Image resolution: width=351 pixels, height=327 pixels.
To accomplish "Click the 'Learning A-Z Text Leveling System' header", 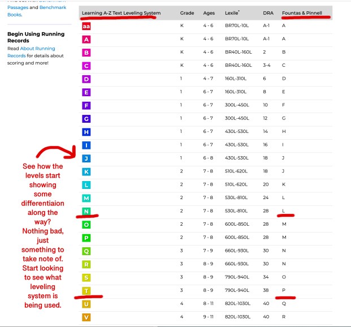I will 121,12.
